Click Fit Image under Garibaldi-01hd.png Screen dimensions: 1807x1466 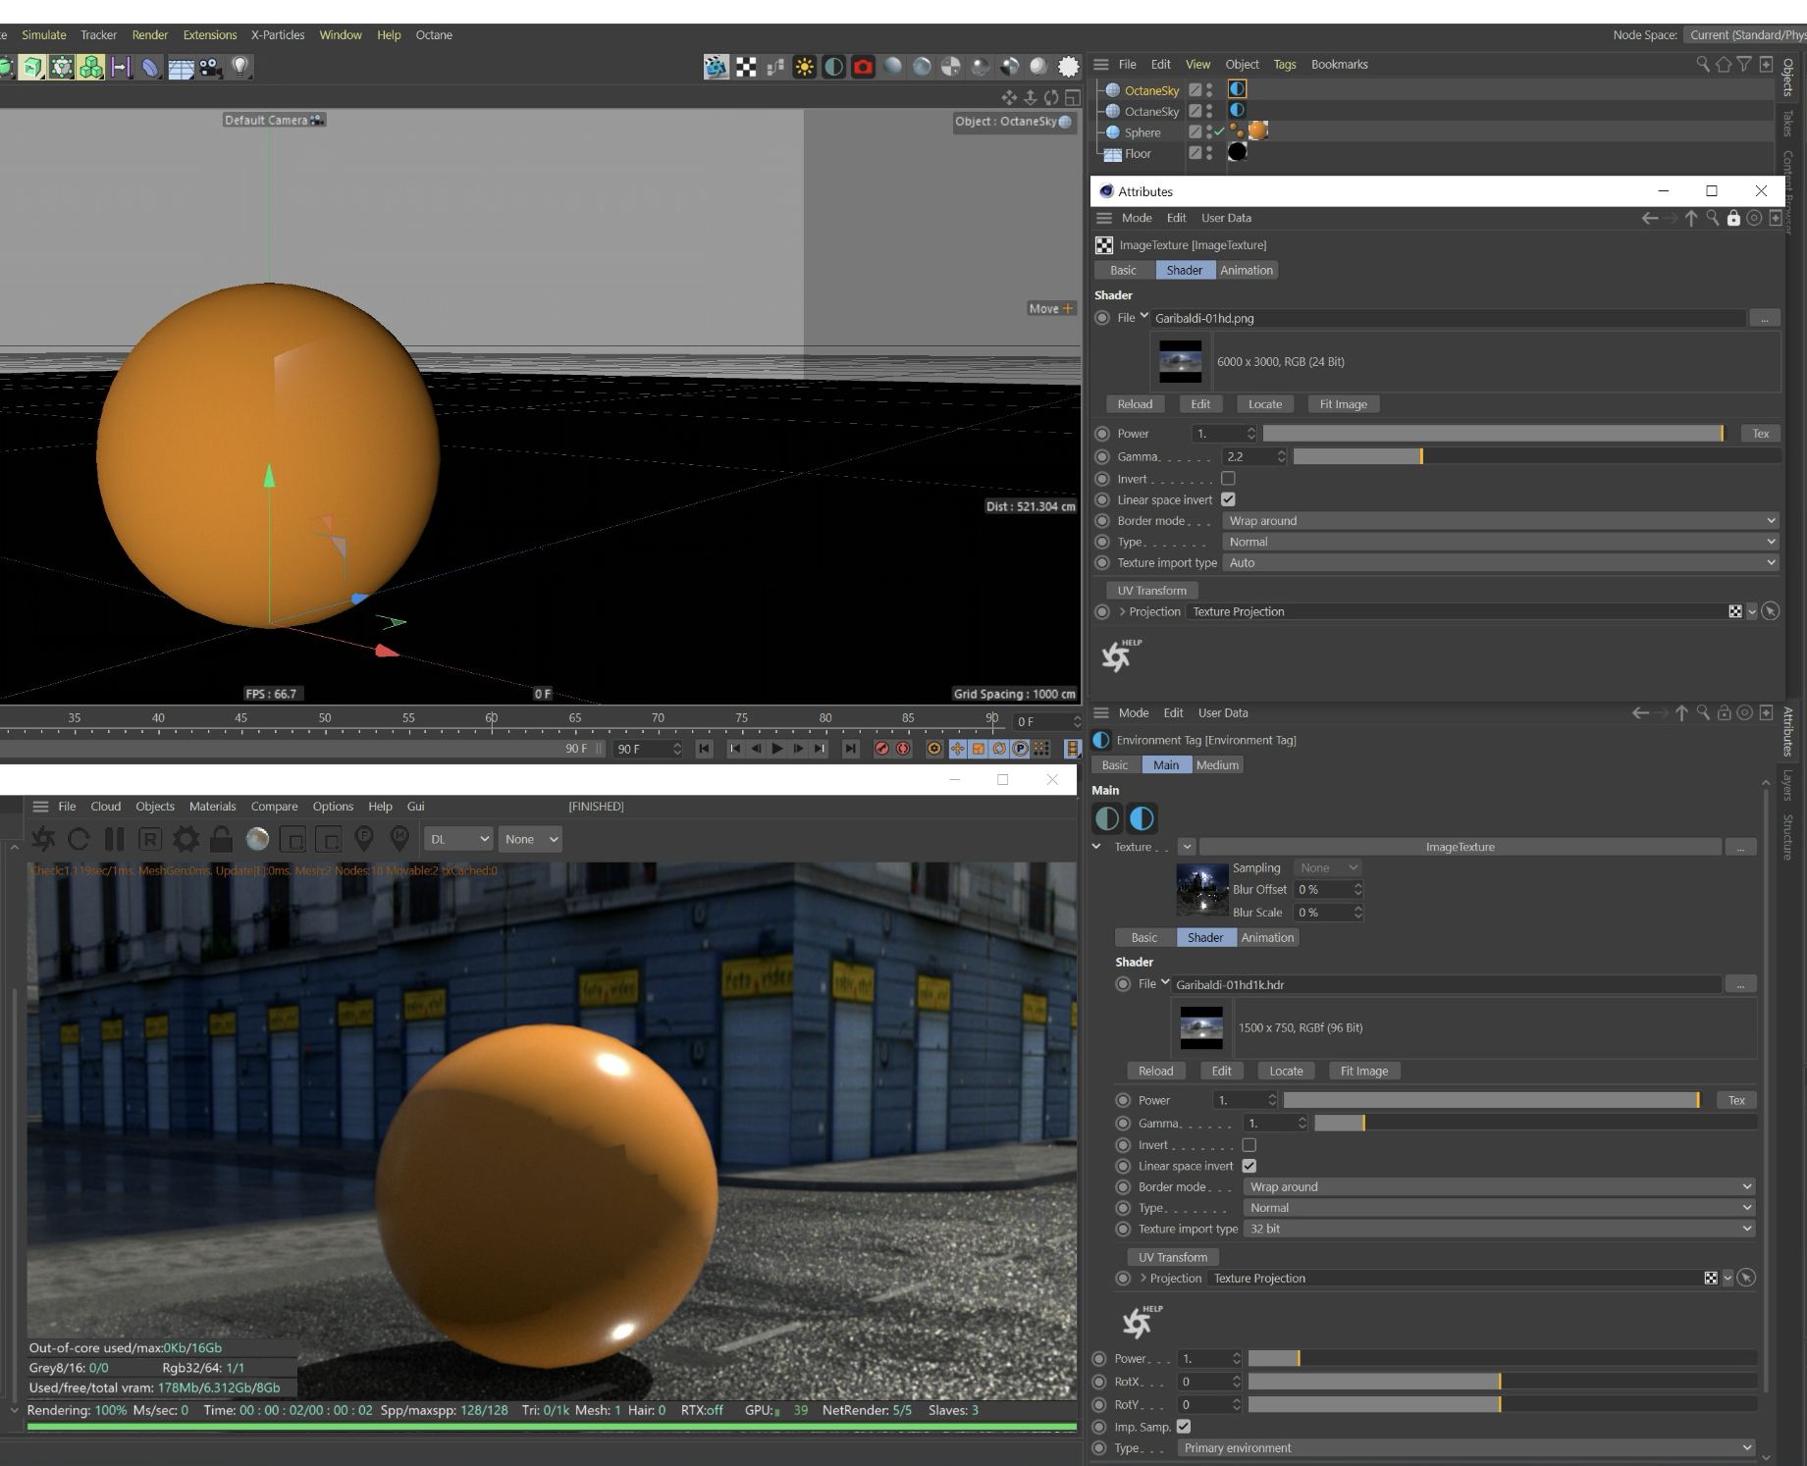(1344, 404)
